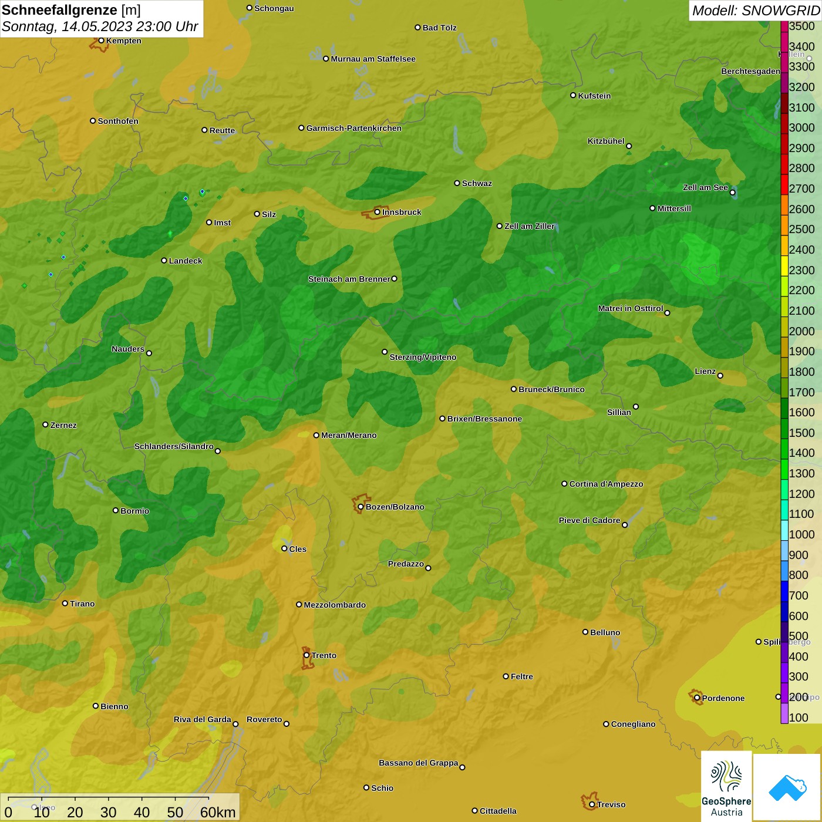Click the Cles marker dot
This screenshot has width=822, height=822.
coord(284,548)
